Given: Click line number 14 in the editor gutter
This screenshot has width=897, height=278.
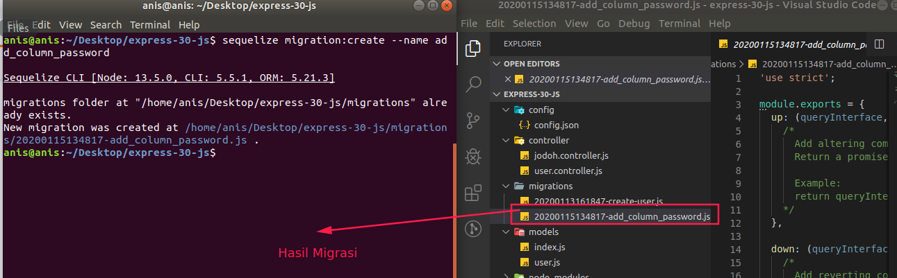Looking at the screenshot, I should tap(736, 249).
